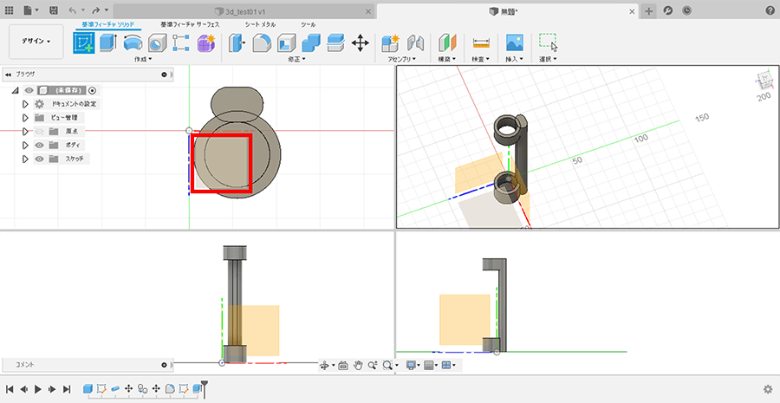
Task: Open the デザイン workspace dropdown
Action: [x=36, y=41]
